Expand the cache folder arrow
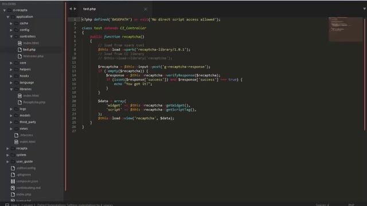The image size is (367, 206). pos(11,23)
